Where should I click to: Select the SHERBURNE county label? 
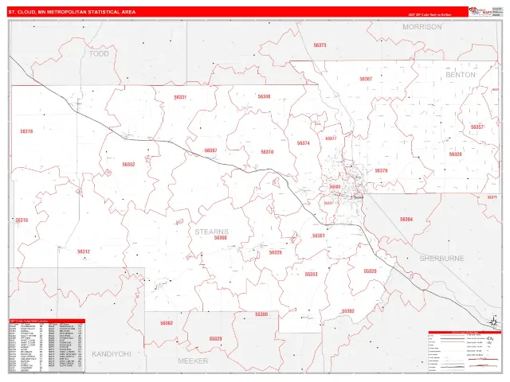(x=441, y=259)
